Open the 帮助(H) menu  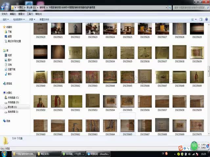tap(38, 14)
